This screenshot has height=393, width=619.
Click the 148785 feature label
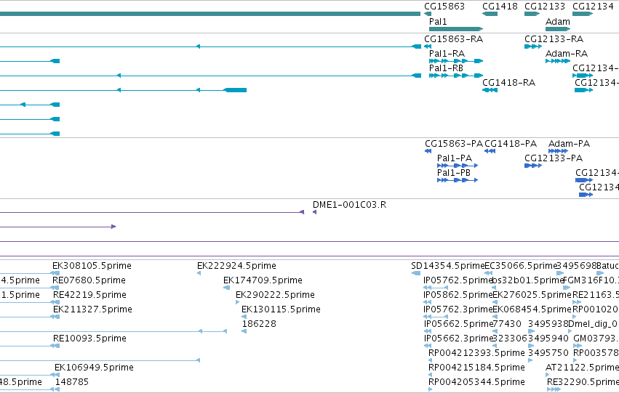tap(72, 382)
